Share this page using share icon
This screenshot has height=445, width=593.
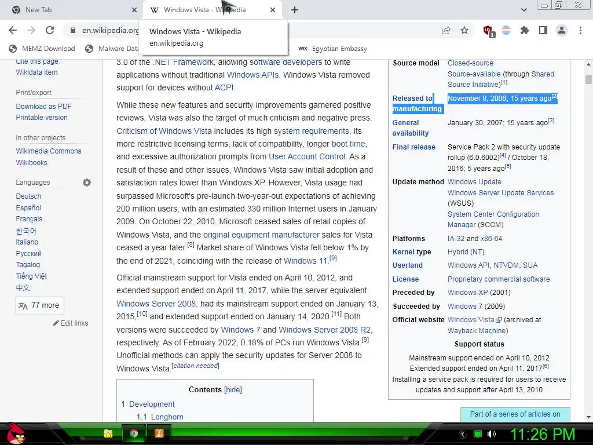coord(446,30)
